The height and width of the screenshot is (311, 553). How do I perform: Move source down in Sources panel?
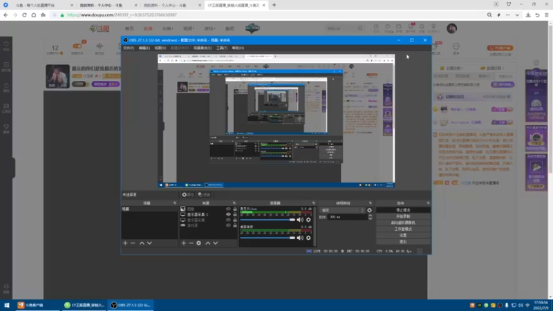(216, 243)
